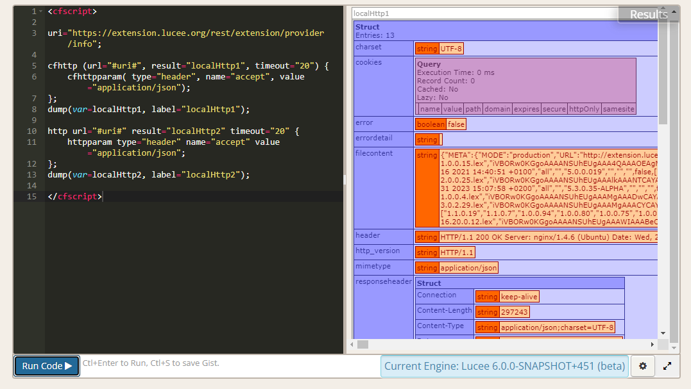Click the down arrow of the results scrollbar
This screenshot has height=389, width=691.
tap(663, 333)
